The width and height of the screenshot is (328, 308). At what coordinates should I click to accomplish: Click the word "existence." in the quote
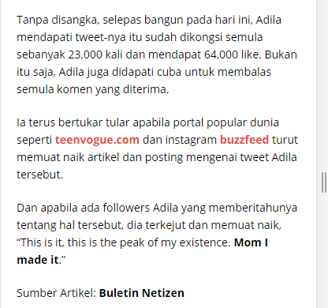tap(205, 242)
